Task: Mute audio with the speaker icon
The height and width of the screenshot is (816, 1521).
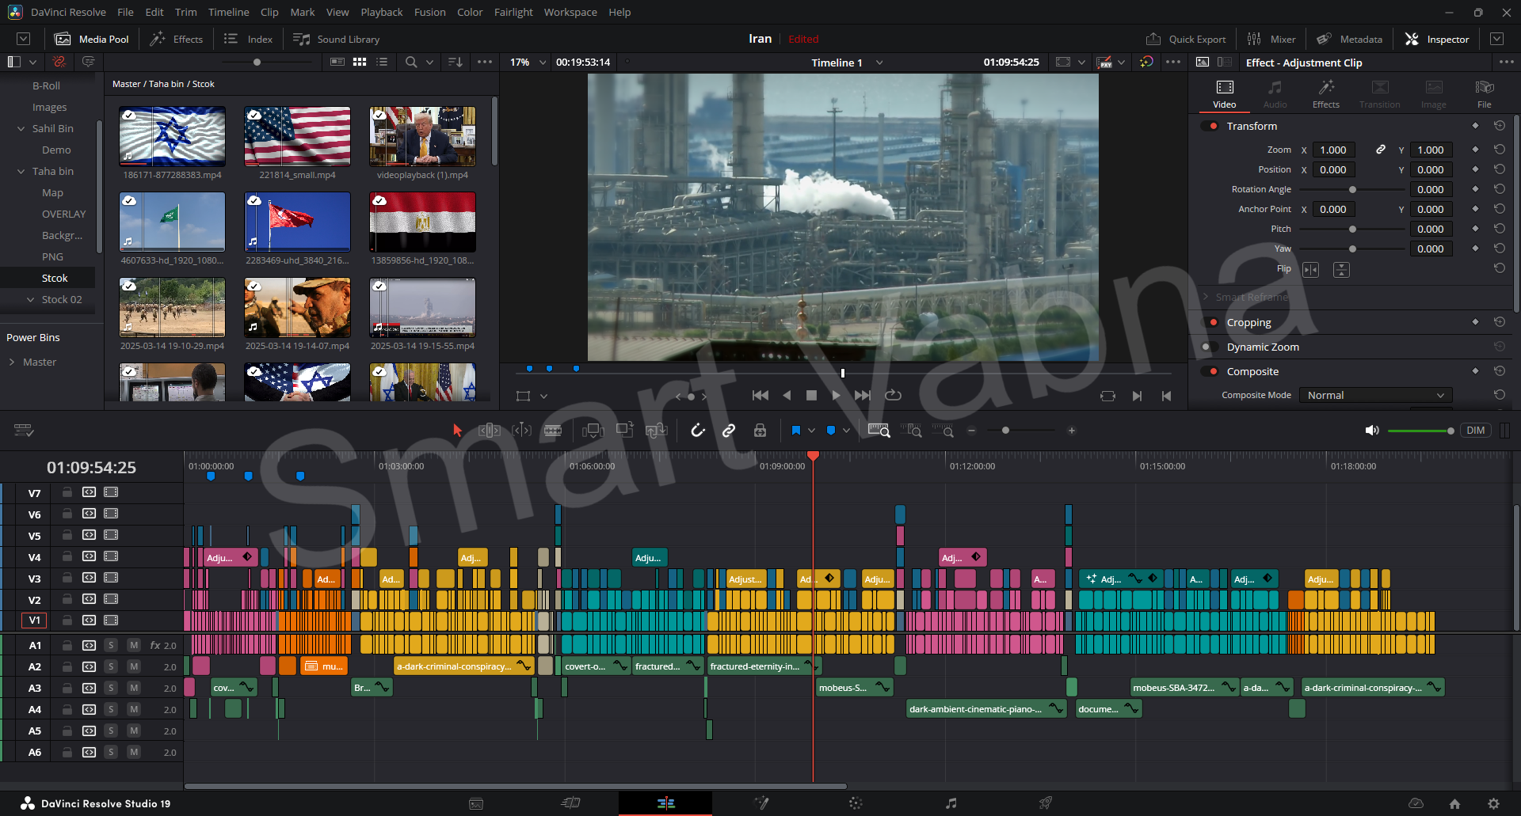Action: pos(1372,431)
